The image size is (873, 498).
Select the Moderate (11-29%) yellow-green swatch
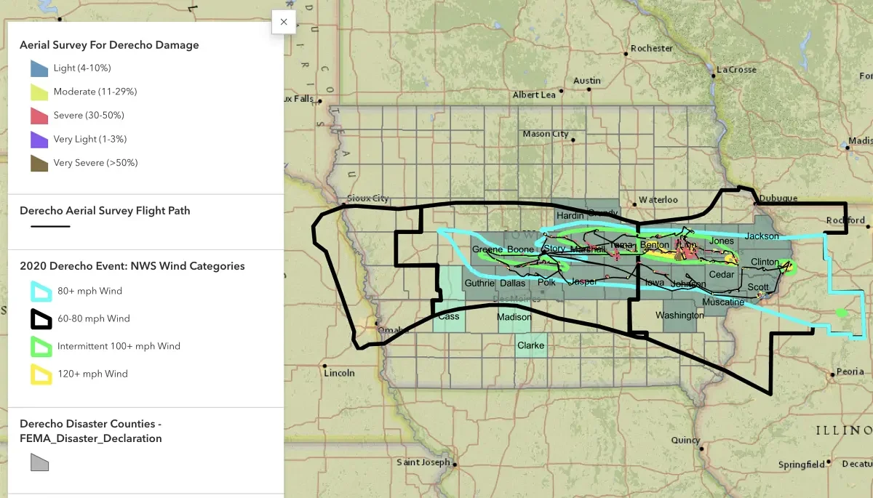[39, 92]
